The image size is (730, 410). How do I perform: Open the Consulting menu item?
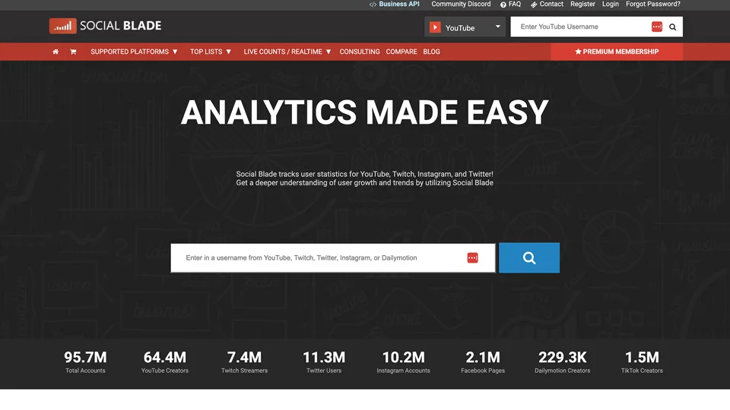[x=360, y=52]
